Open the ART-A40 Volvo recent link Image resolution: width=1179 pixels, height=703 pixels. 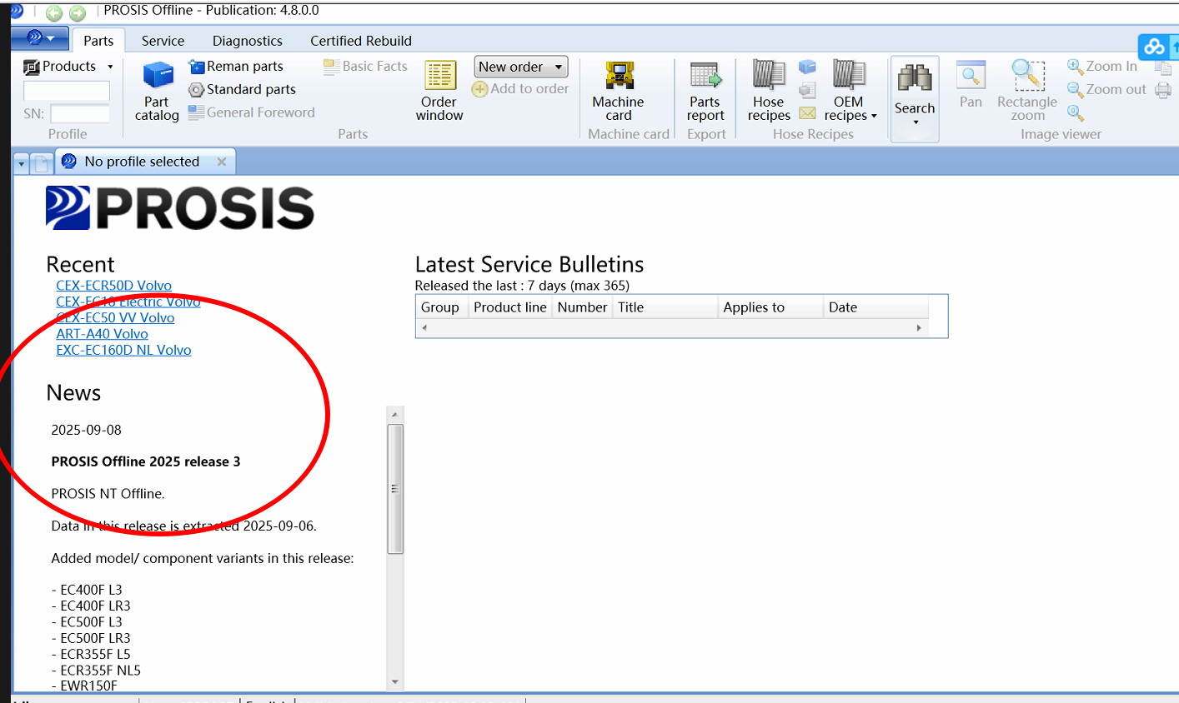[x=102, y=334]
